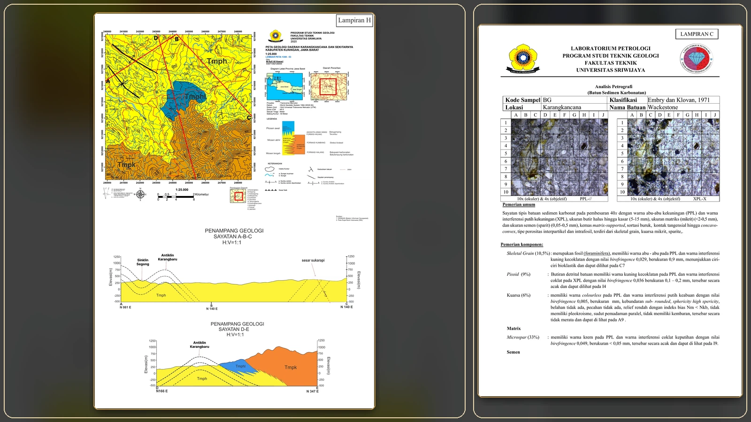Click the N166 E bearing label
Screen dimensions: 751x422
pos(161,391)
